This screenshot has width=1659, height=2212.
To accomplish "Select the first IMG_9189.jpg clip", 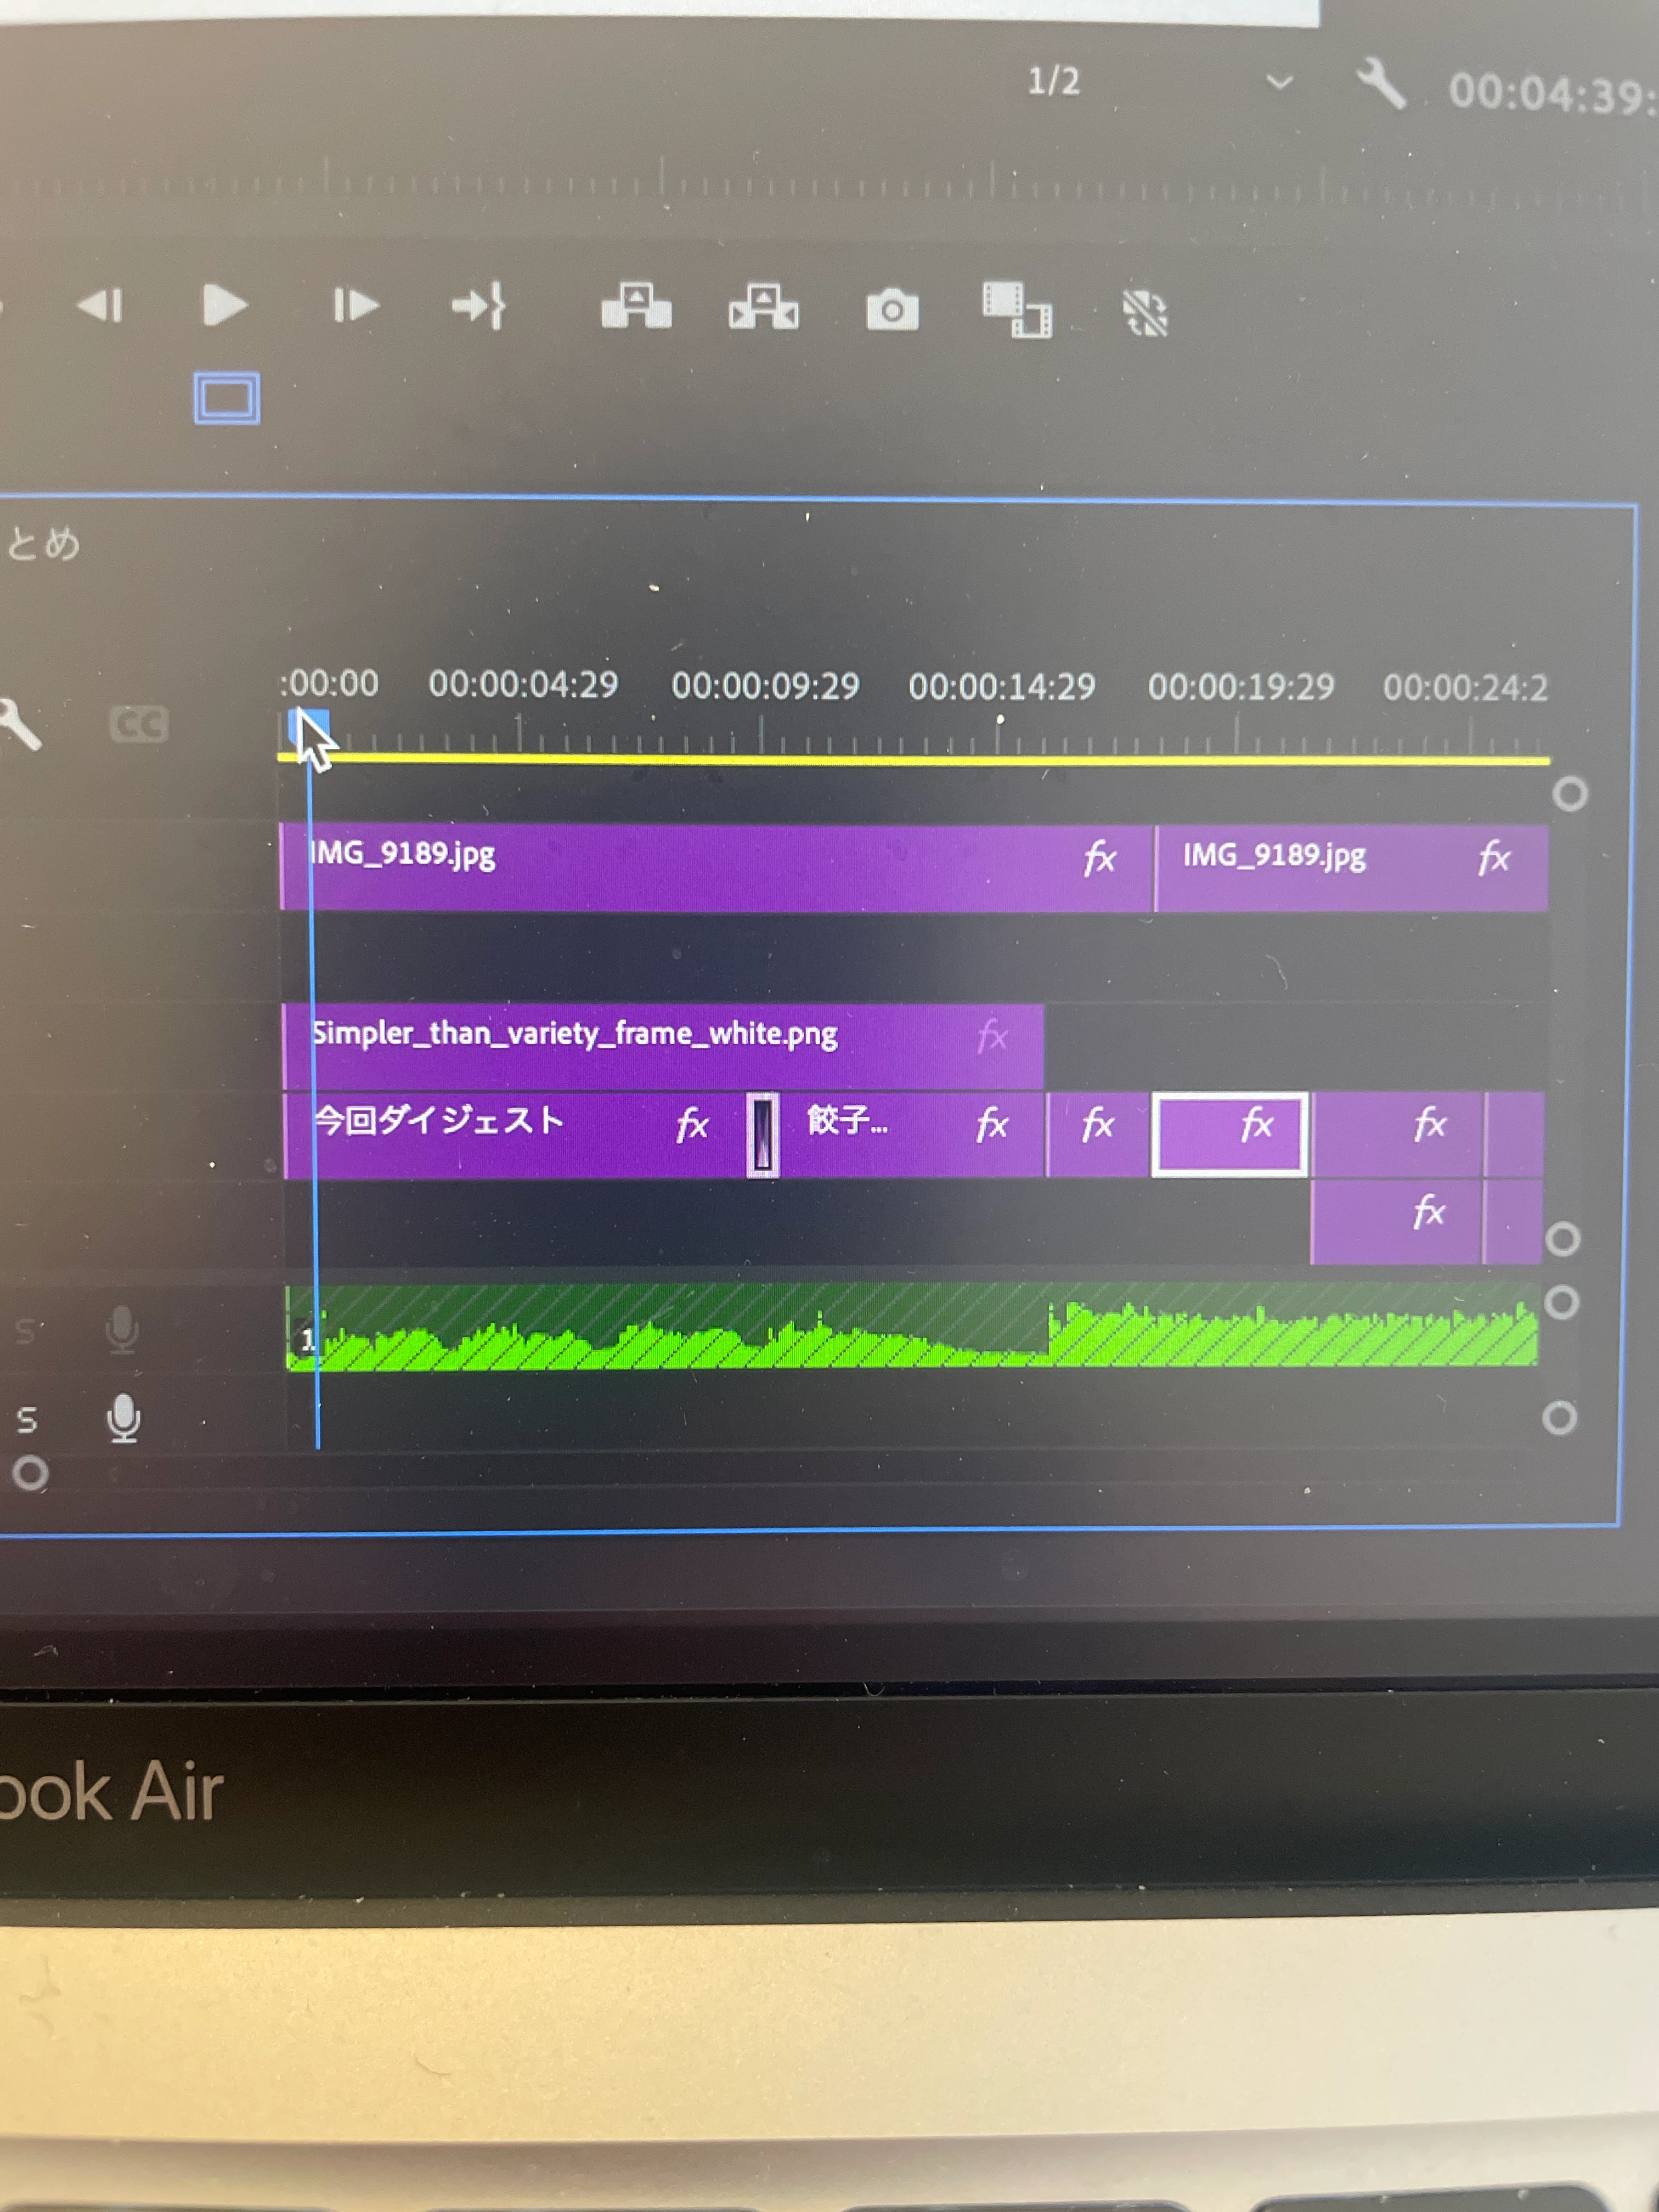I will 700,866.
